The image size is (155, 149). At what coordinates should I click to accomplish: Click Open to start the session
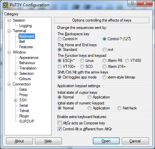106,141
